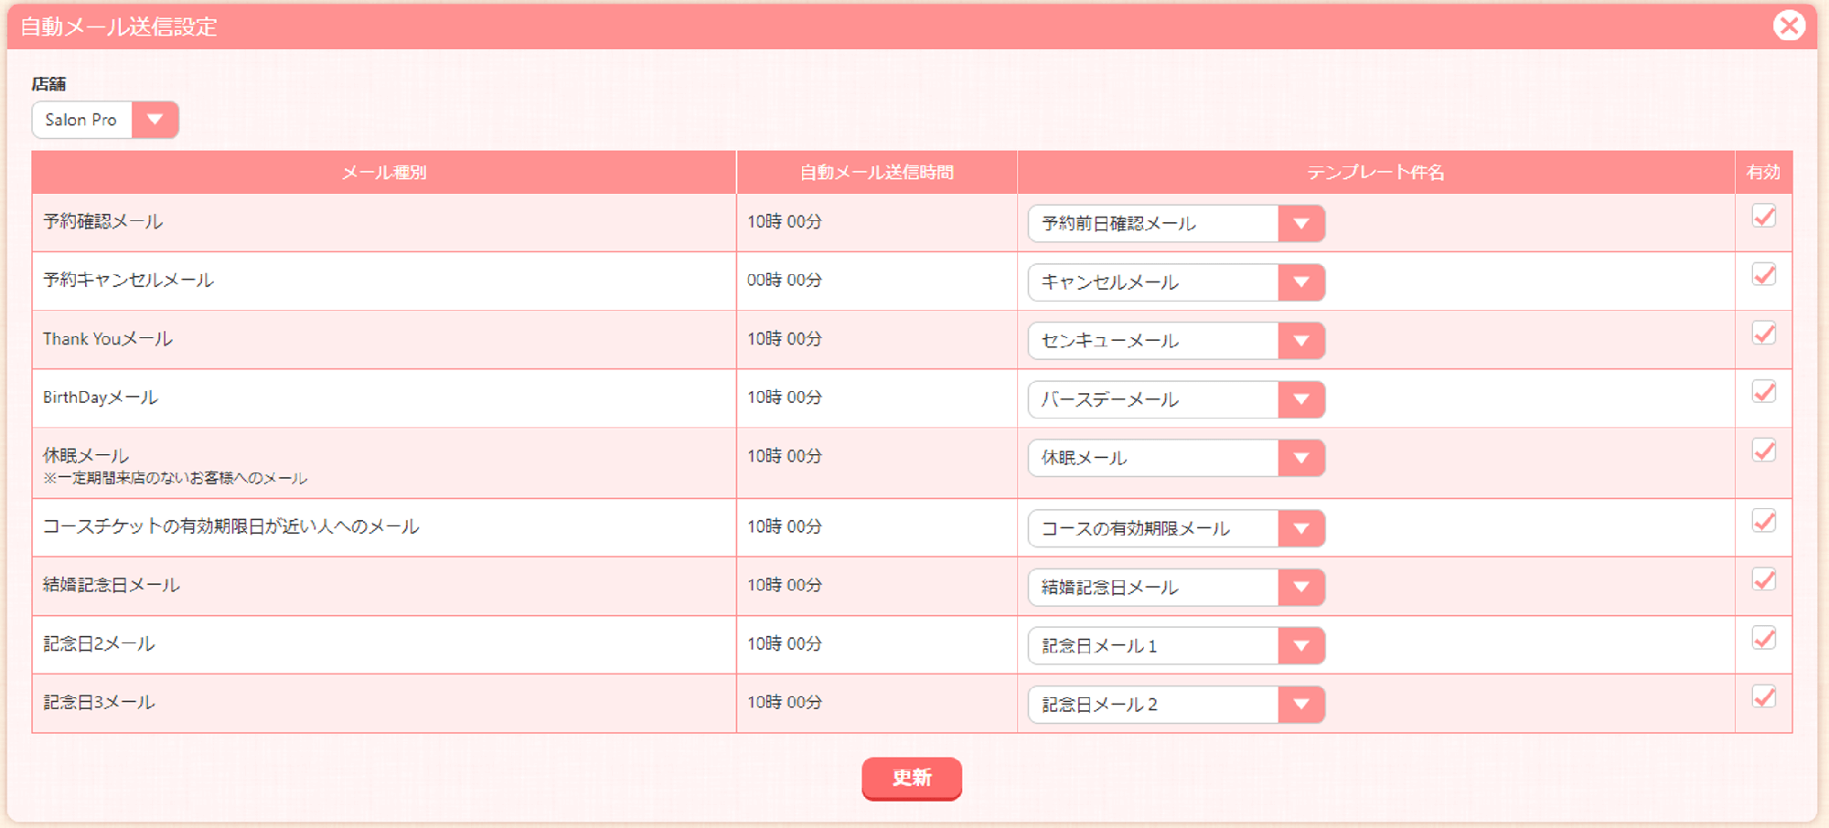Expand the 休眠メール template dropdown
This screenshot has height=828, width=1829.
1176,458
